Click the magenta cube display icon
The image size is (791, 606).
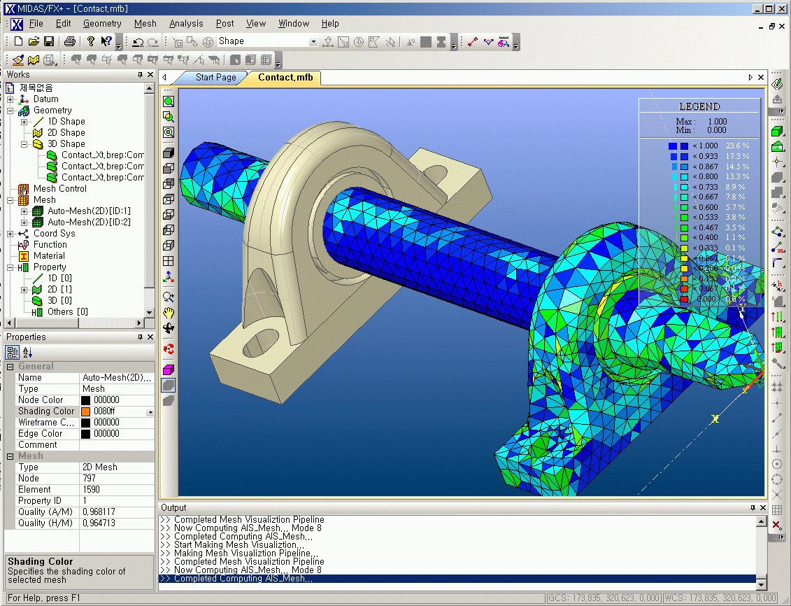(x=169, y=369)
